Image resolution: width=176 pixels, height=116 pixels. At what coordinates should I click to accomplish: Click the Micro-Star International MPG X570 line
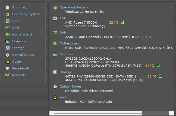pyautogui.click(x=120, y=48)
